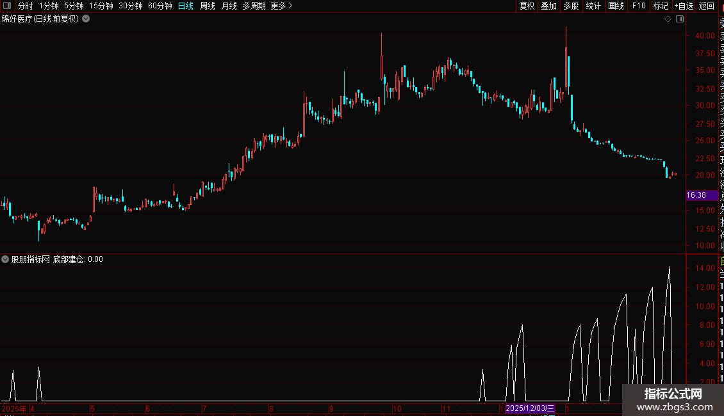This screenshot has width=724, height=416.
Task: Click the 16.38 price marker on axis
Action: point(702,195)
